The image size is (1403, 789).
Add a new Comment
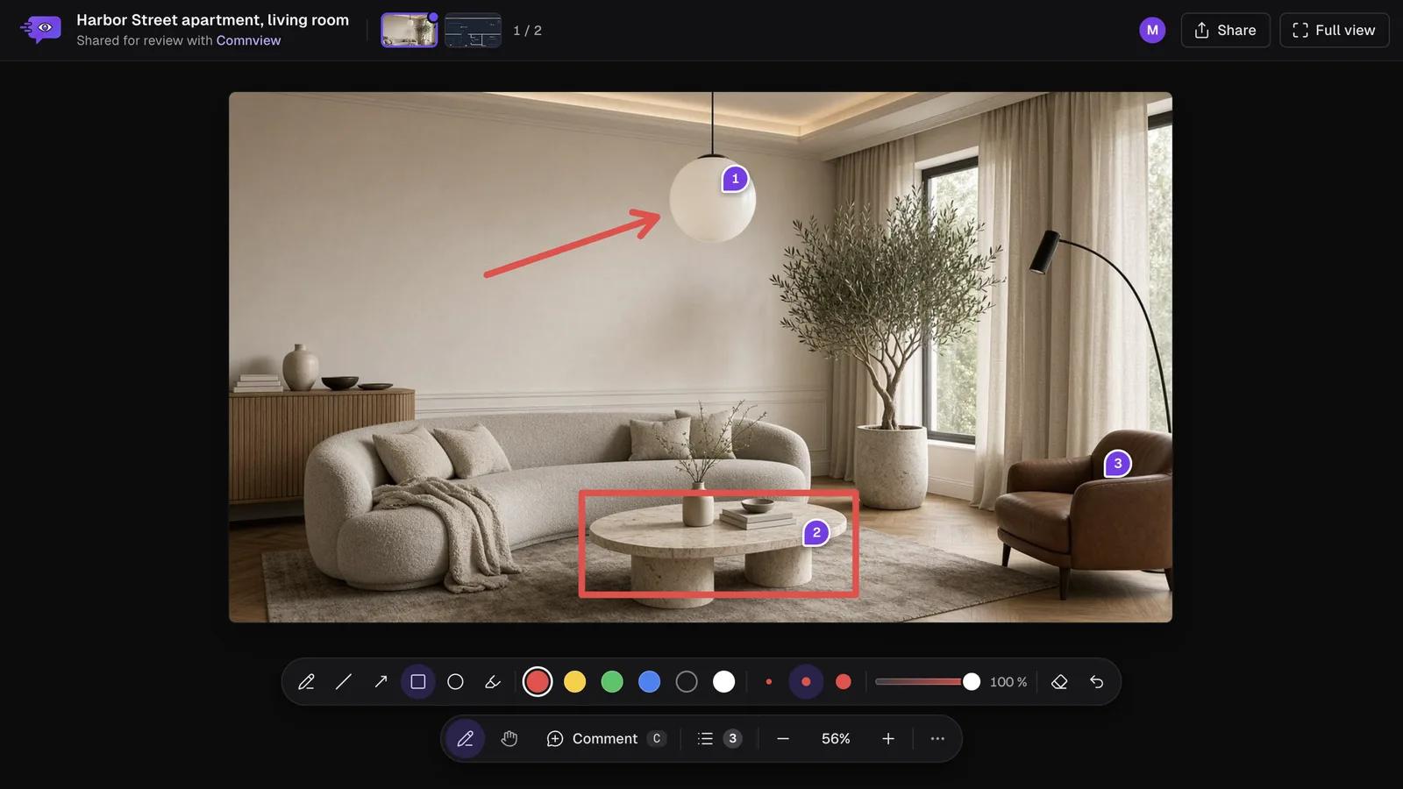[x=606, y=739]
